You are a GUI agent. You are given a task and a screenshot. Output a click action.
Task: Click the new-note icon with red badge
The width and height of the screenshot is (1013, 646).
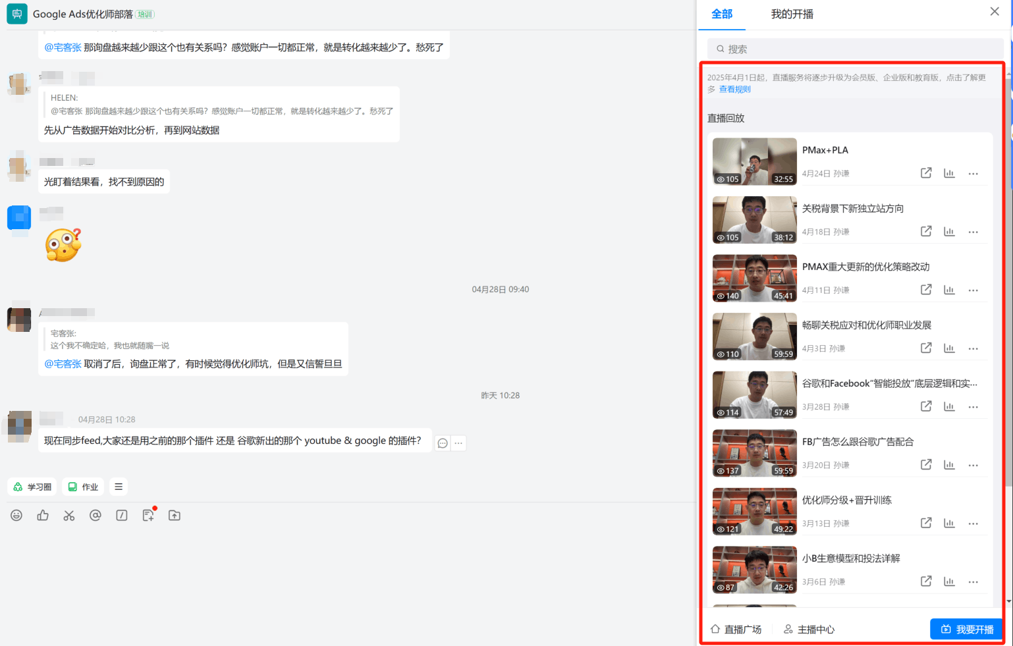148,516
